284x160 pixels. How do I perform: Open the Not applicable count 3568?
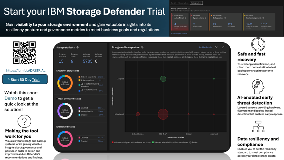(100, 112)
